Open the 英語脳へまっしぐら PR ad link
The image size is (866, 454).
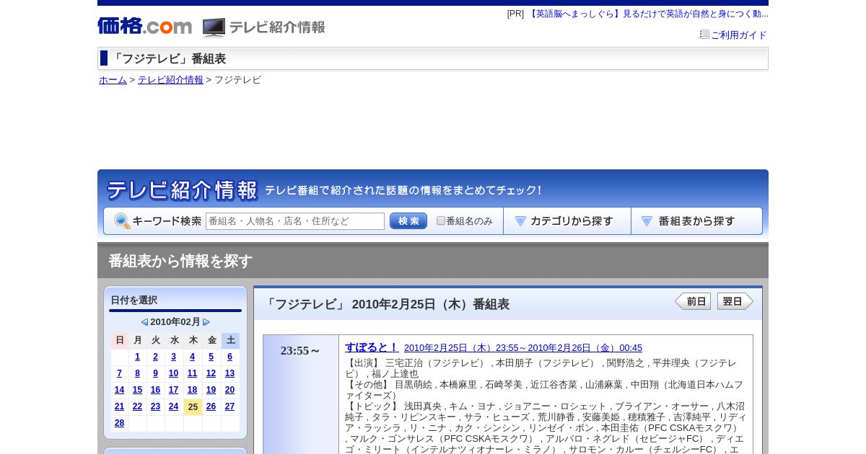[648, 14]
